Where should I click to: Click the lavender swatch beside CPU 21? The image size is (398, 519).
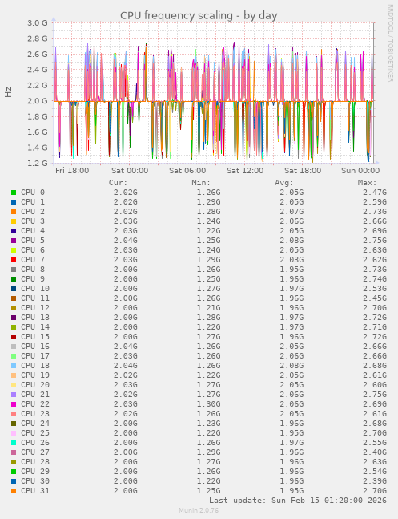coord(14,395)
